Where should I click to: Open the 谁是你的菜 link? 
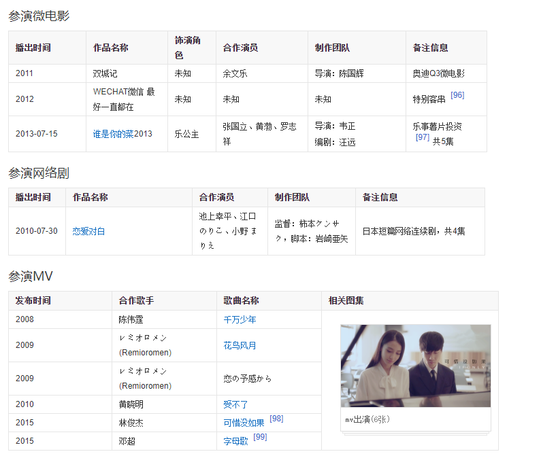(x=113, y=134)
